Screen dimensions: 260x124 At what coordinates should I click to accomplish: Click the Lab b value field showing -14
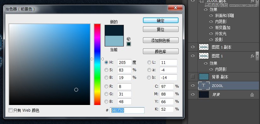[168, 77]
